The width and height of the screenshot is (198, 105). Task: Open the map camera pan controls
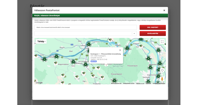pos(162,70)
